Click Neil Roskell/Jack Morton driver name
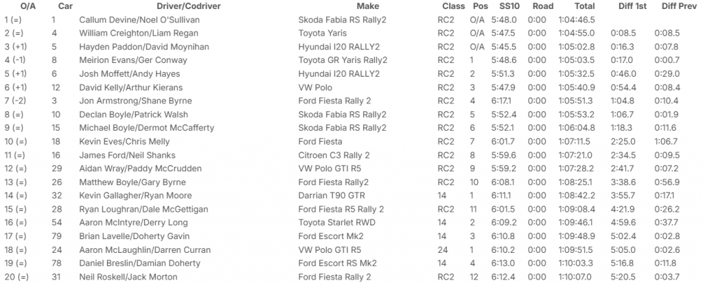Viewport: 703px width, 283px height. [x=119, y=277]
